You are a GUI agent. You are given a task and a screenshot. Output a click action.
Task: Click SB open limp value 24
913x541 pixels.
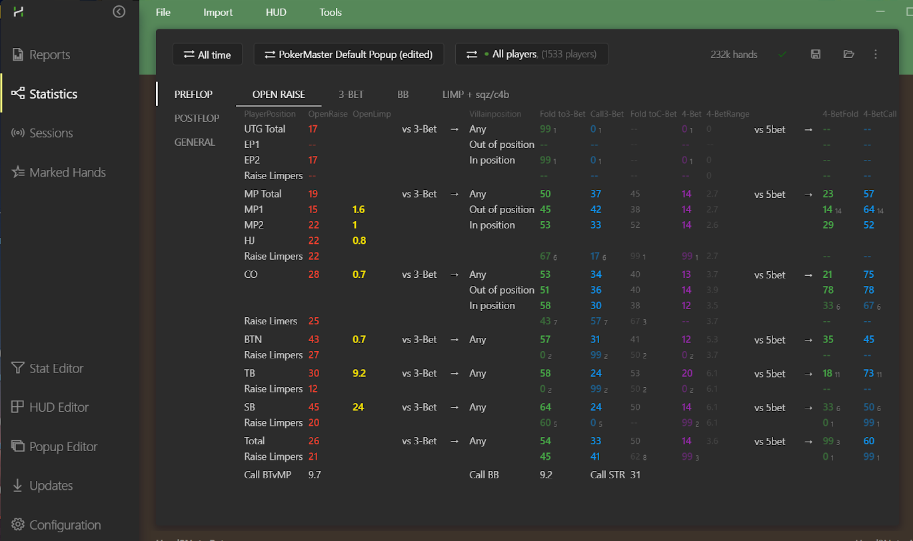[x=359, y=408]
